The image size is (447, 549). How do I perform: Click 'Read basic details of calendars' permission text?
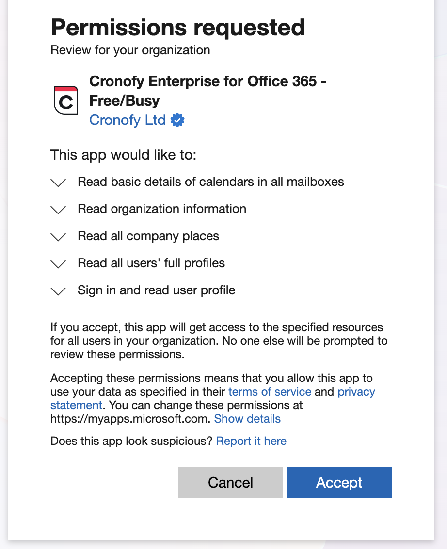click(210, 182)
